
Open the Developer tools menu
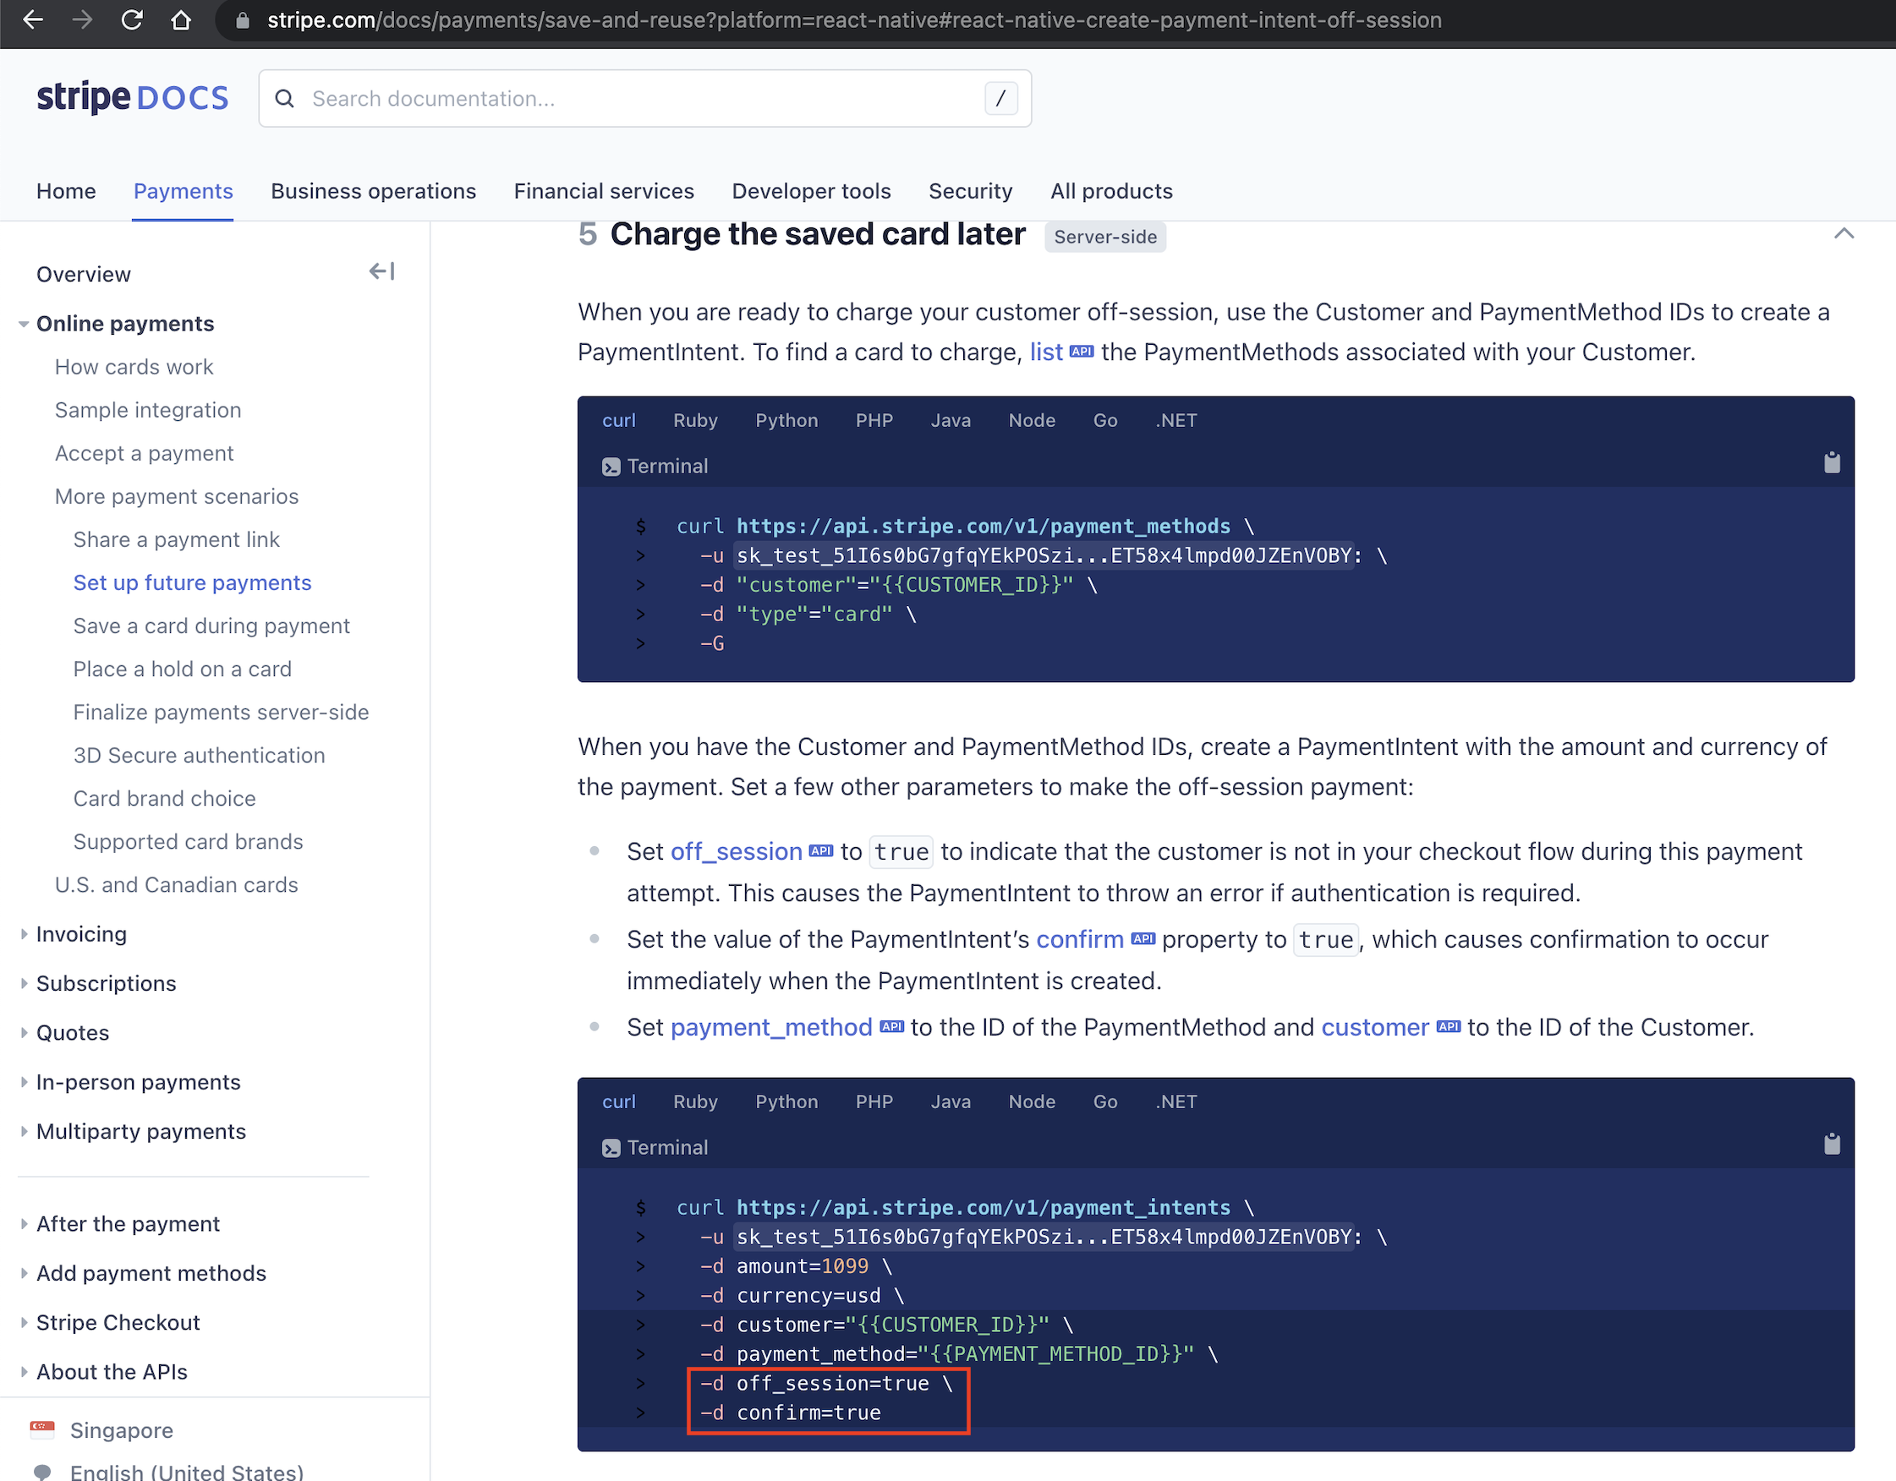tap(811, 191)
